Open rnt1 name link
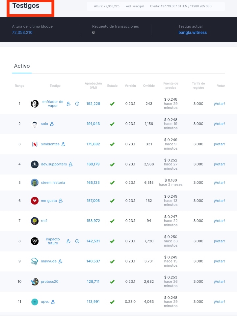This screenshot has height=316, width=237. pyautogui.click(x=44, y=221)
